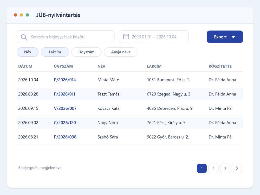260x195 pixels.
Task: Open the date range picker field
Action: pos(154,37)
